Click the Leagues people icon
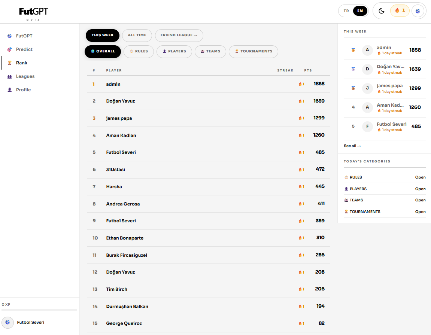The height and width of the screenshot is (335, 431). pyautogui.click(x=10, y=76)
